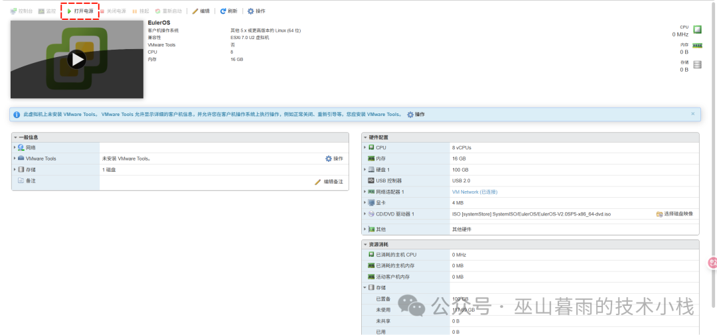Click the 挂起 suspend button
The image size is (717, 335).
coord(140,11)
